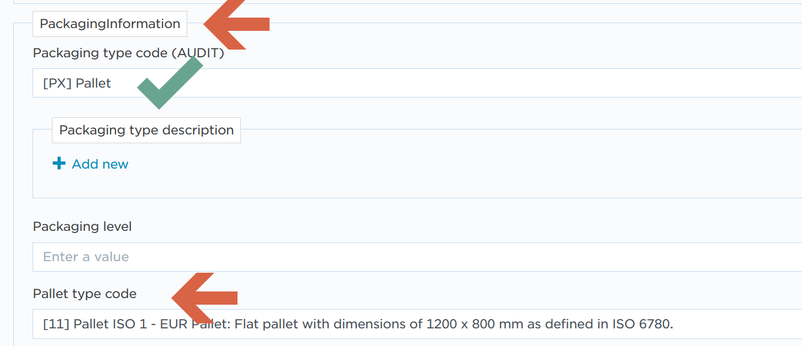The image size is (802, 346).
Task: Click the Pallet type code label
Action: point(84,294)
